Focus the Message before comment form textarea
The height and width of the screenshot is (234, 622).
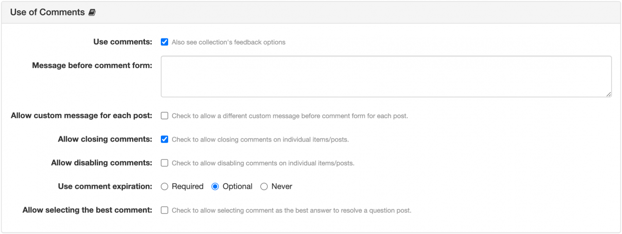386,76
